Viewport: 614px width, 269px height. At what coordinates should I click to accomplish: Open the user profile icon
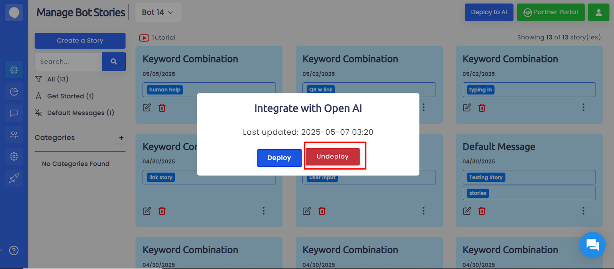click(599, 12)
